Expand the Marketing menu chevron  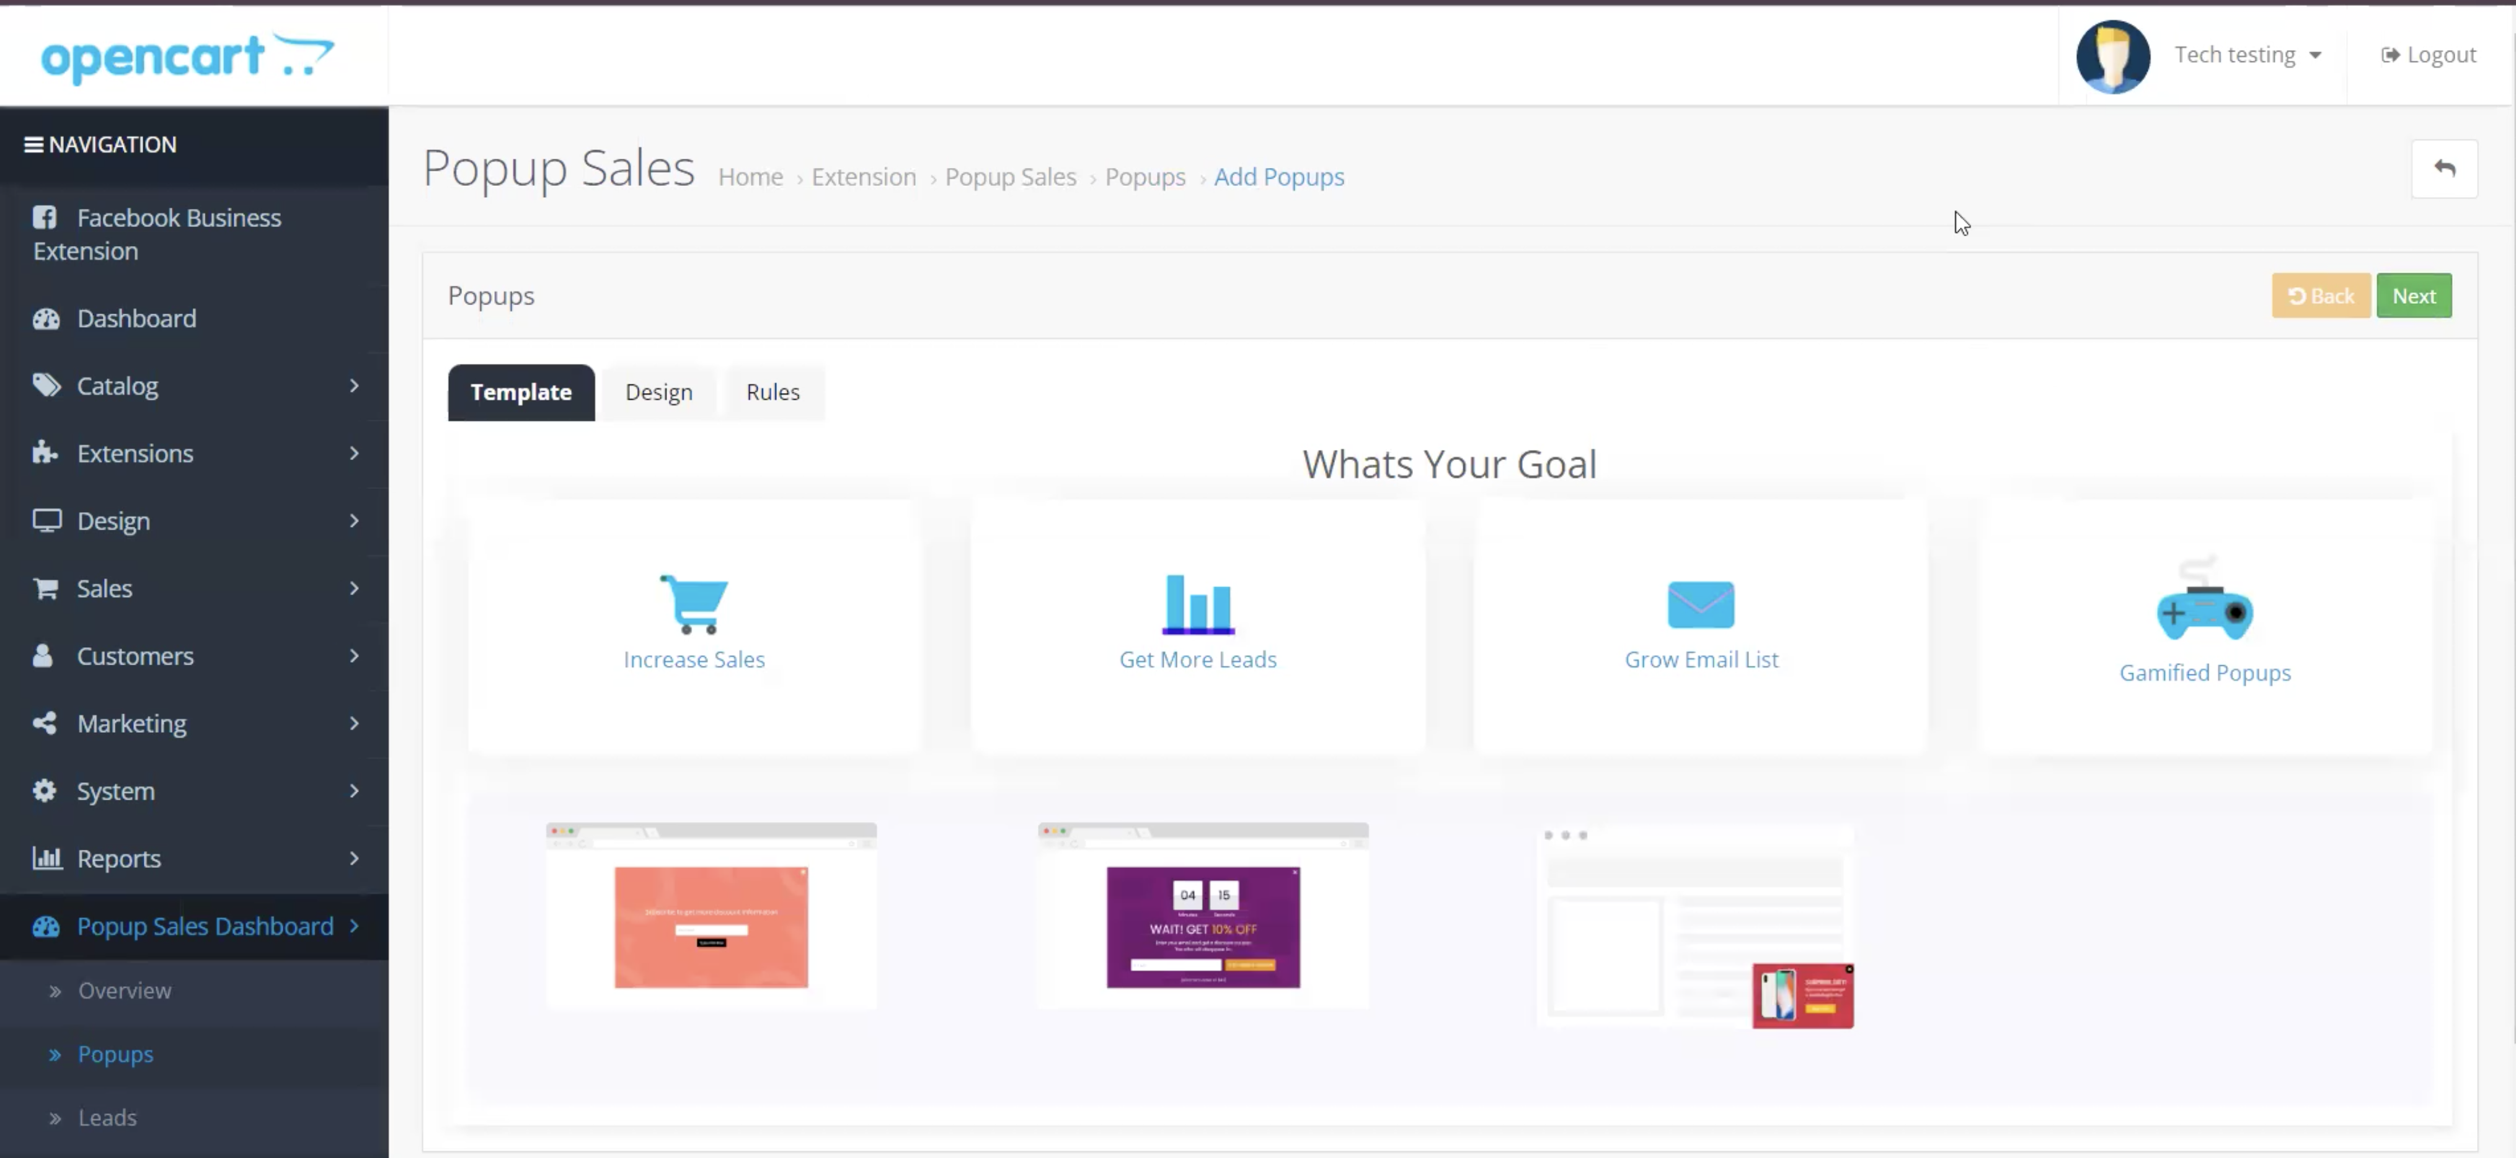[353, 723]
